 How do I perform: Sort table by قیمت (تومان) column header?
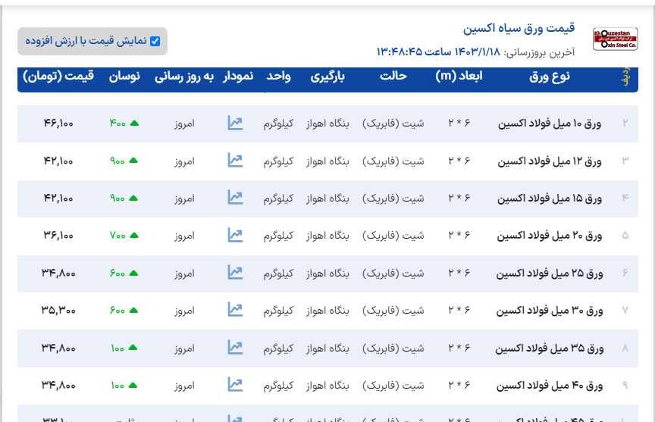pos(58,77)
